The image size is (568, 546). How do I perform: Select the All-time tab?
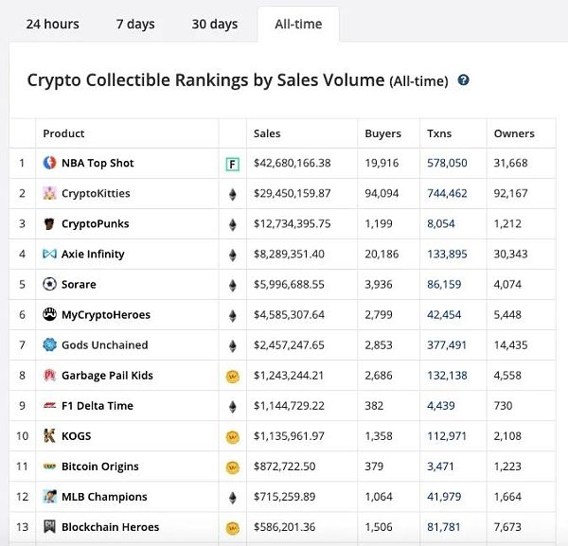(298, 24)
